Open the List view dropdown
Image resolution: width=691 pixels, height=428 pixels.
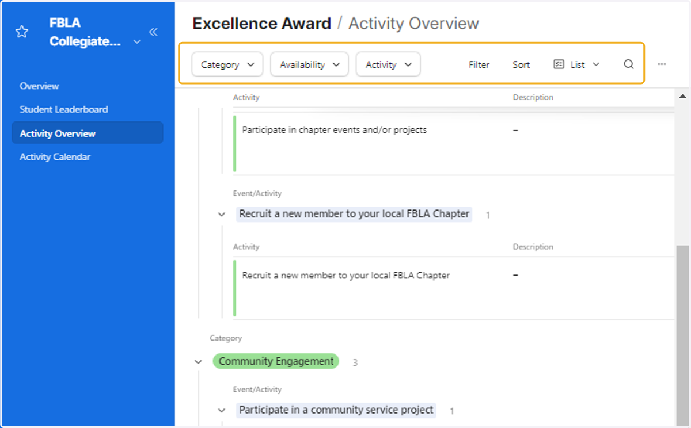[576, 64]
